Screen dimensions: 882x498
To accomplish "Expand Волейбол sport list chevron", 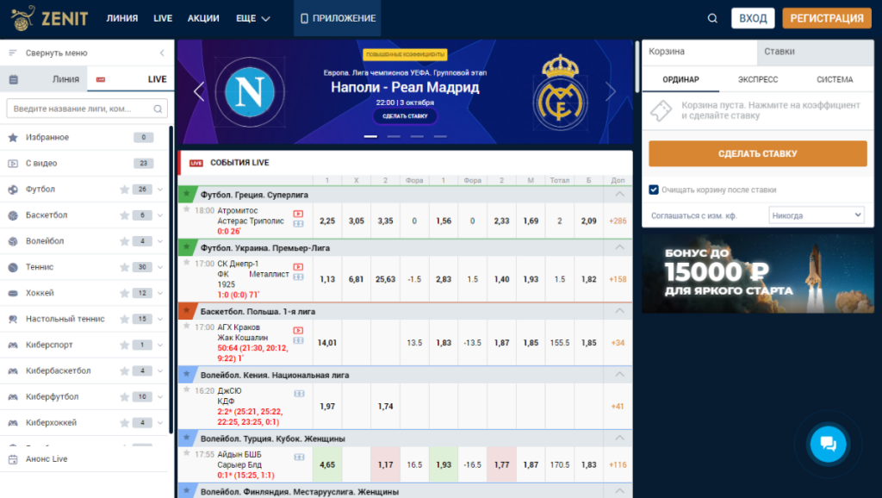I will (160, 241).
